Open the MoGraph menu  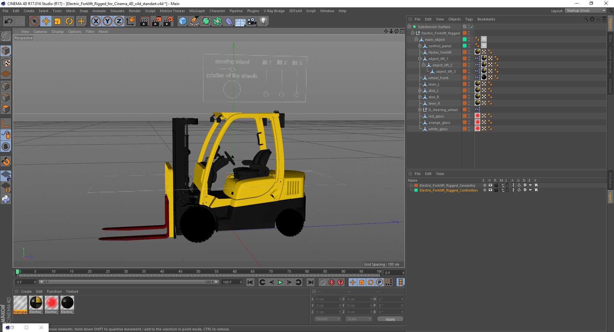pyautogui.click(x=197, y=11)
